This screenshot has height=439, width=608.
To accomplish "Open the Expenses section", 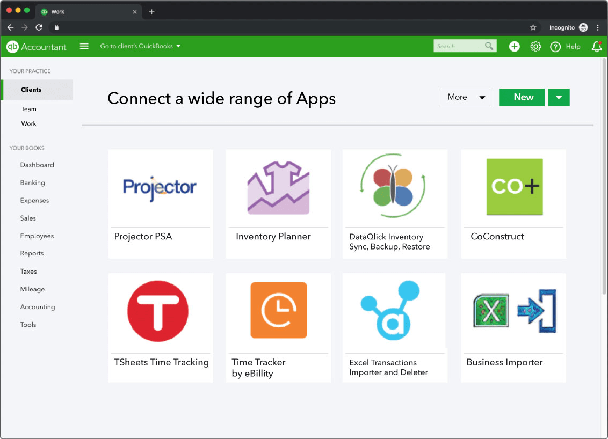I will (x=34, y=200).
